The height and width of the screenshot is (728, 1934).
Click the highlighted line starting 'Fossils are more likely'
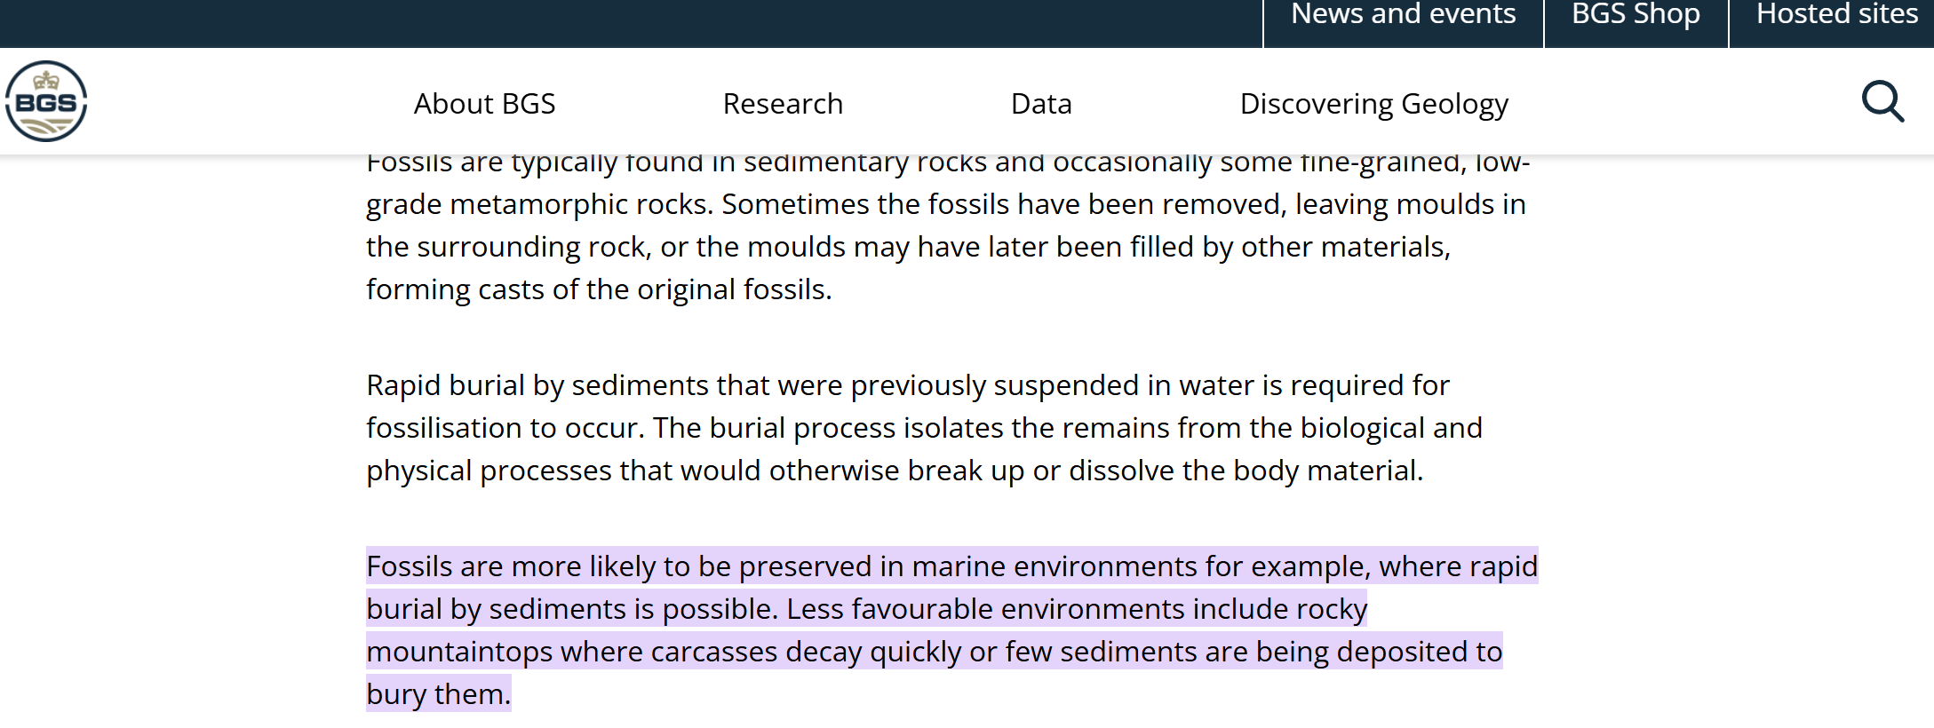pyautogui.click(x=951, y=566)
